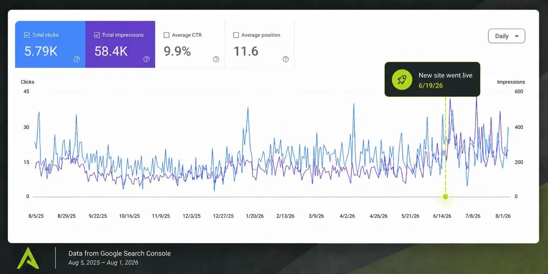Enable the Average position checkbox
Screen dimensions: 548x274
236,35
